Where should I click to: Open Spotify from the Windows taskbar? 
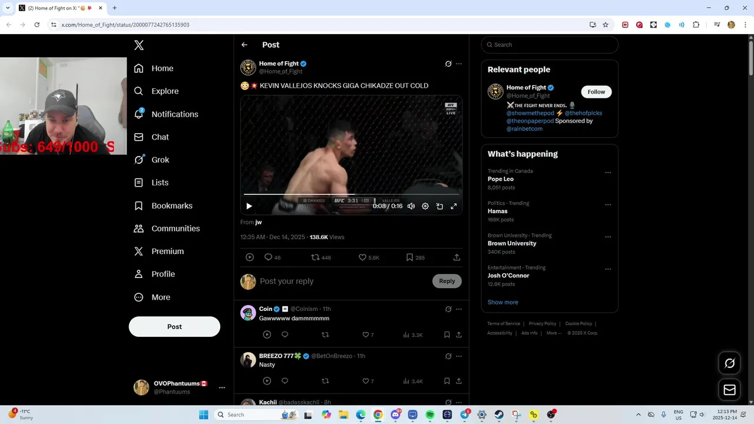pos(430,415)
